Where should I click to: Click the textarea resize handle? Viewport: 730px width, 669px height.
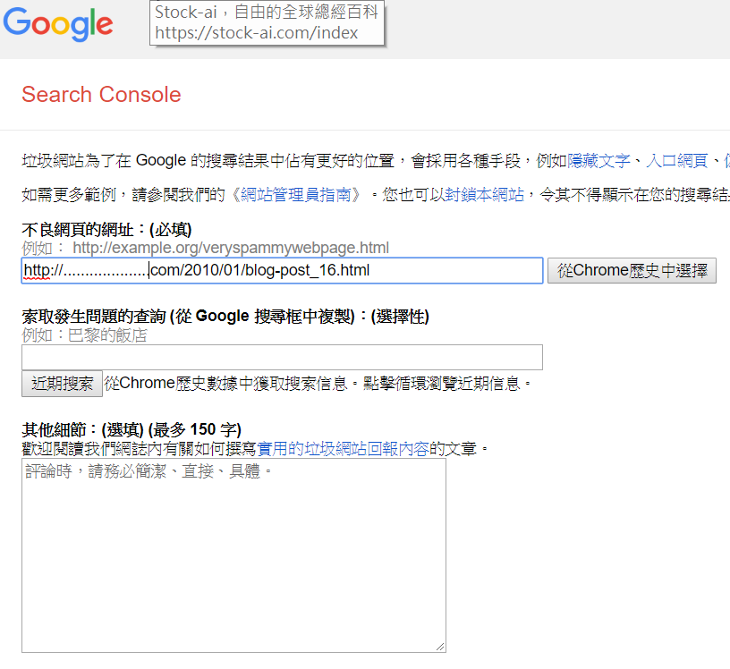tap(440, 647)
